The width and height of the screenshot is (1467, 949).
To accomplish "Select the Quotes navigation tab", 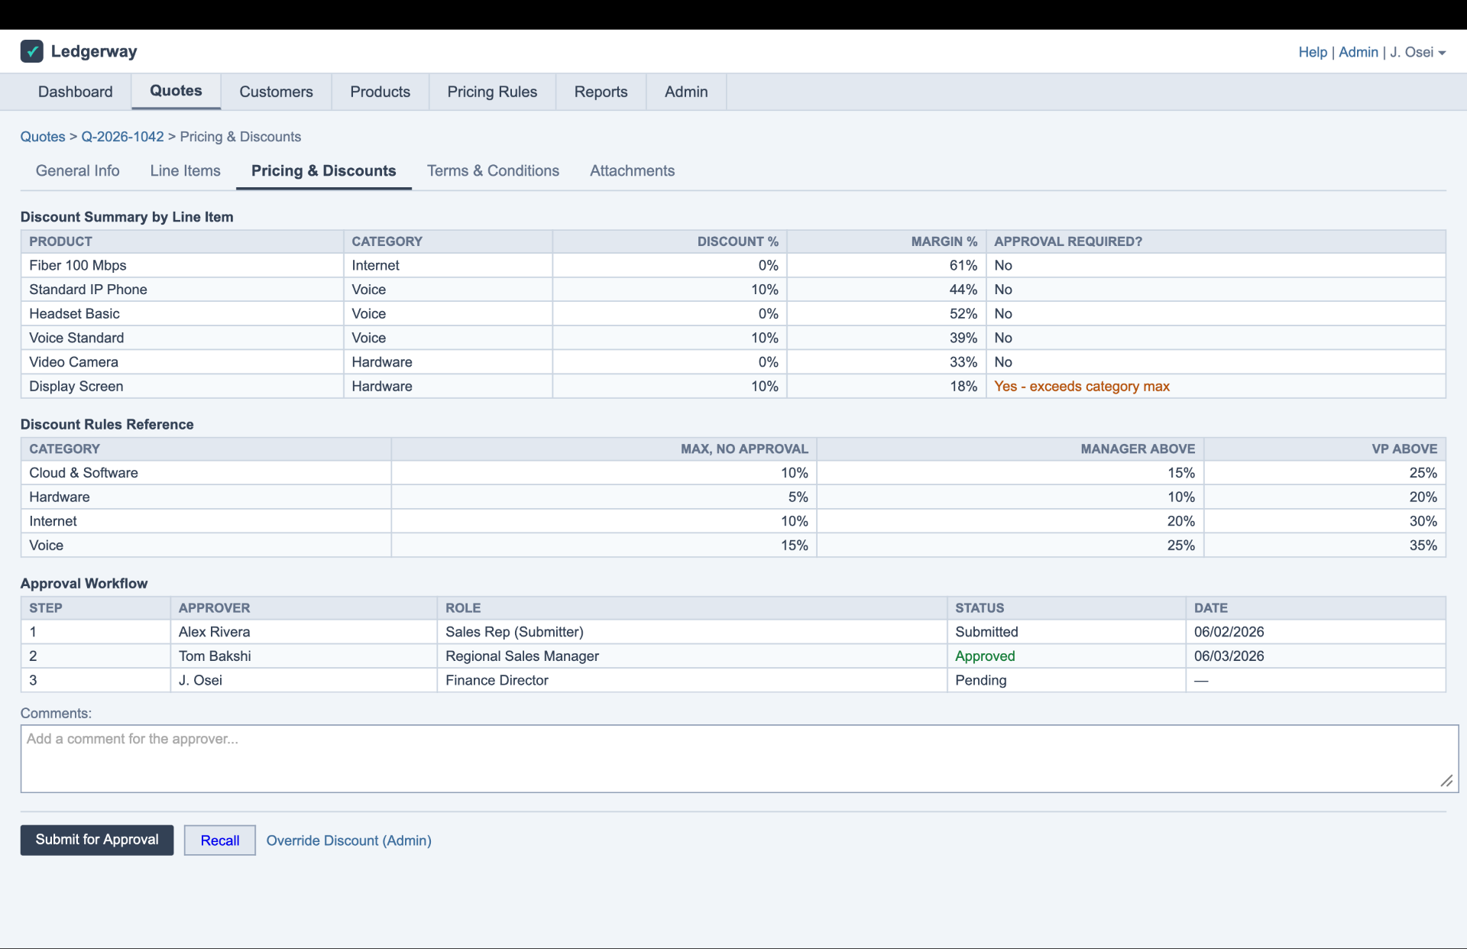I will click(176, 91).
